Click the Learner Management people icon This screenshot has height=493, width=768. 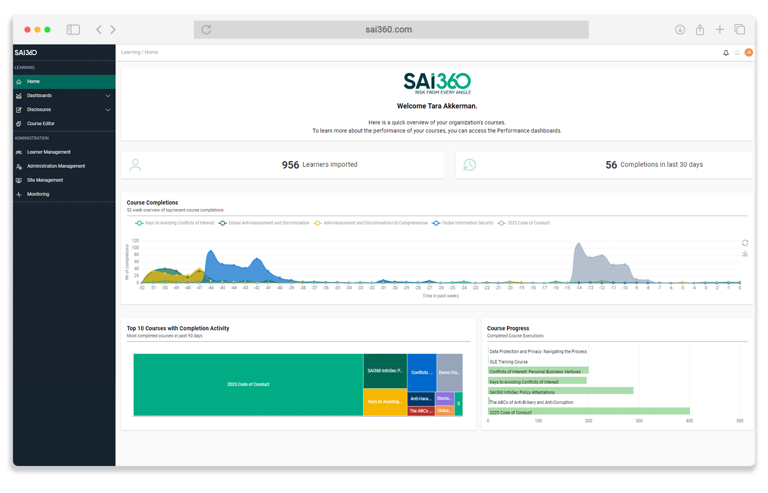coord(19,152)
